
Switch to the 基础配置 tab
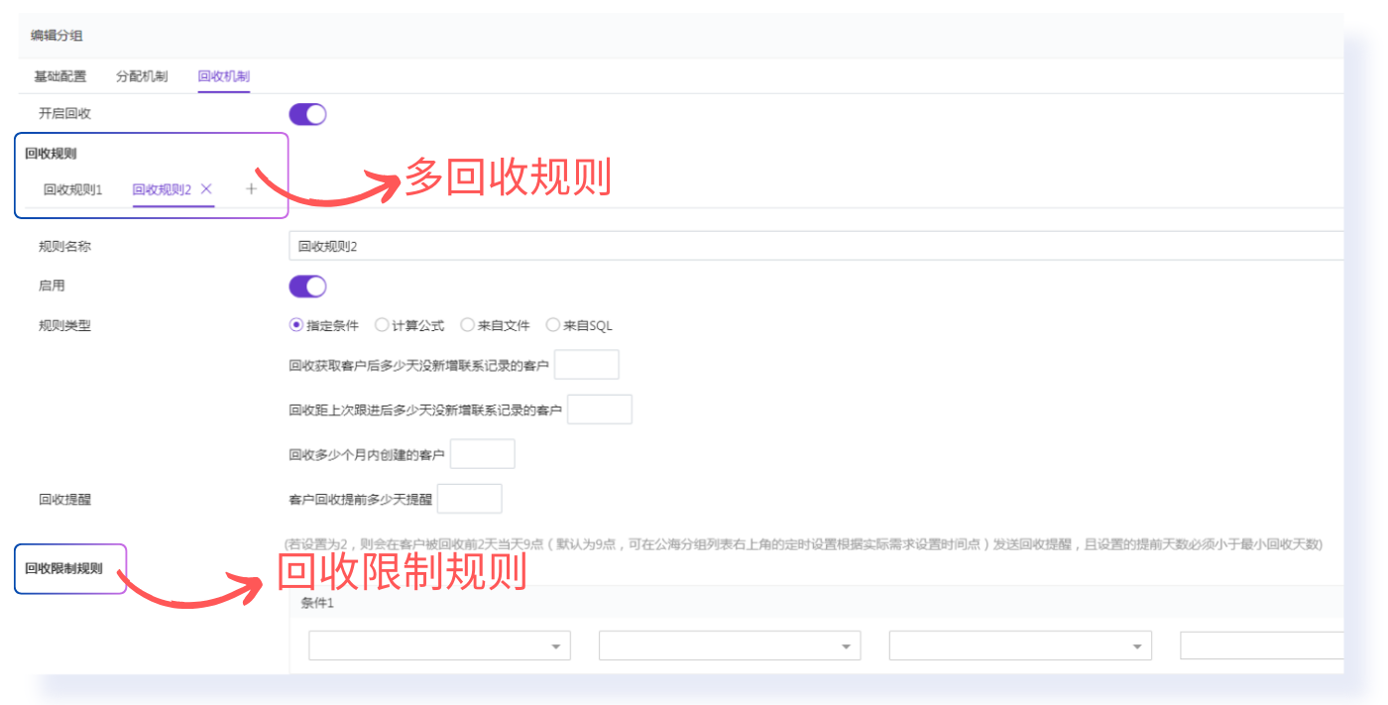60,76
